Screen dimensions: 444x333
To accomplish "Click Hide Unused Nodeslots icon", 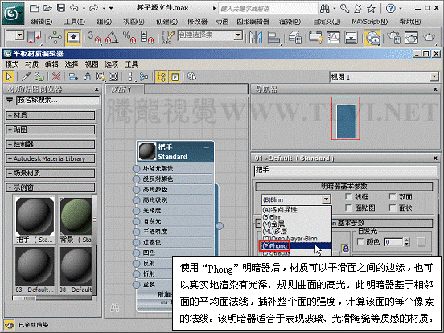I will pos(87,76).
